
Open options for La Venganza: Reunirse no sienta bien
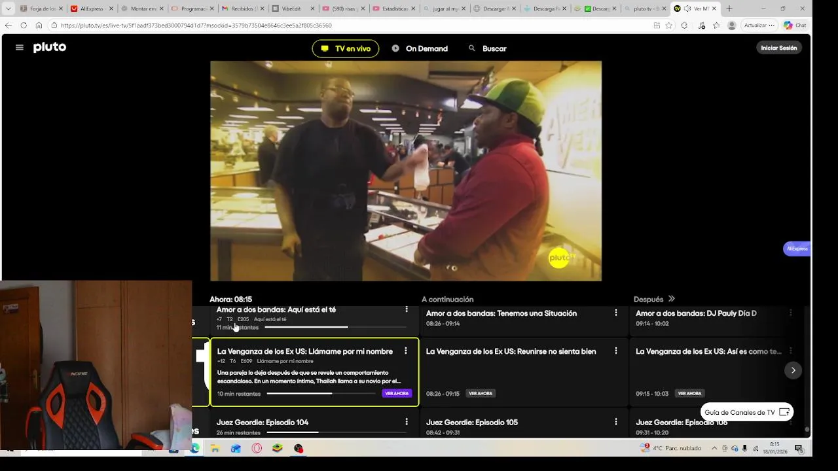pyautogui.click(x=616, y=351)
